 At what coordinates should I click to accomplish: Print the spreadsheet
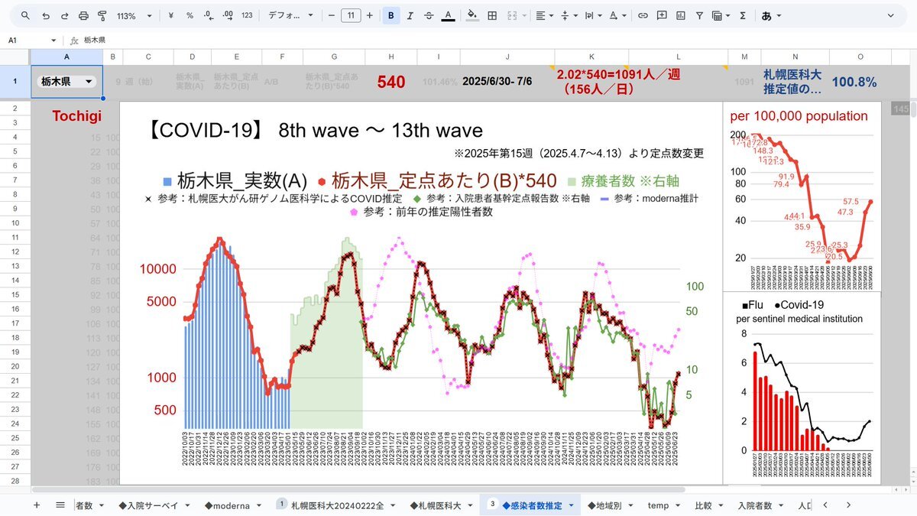click(83, 15)
